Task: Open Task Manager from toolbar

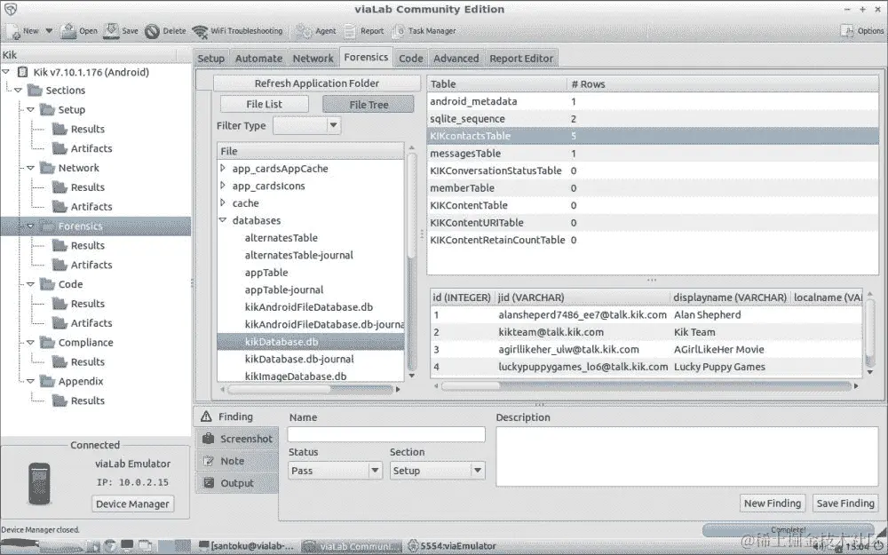Action: (x=424, y=31)
